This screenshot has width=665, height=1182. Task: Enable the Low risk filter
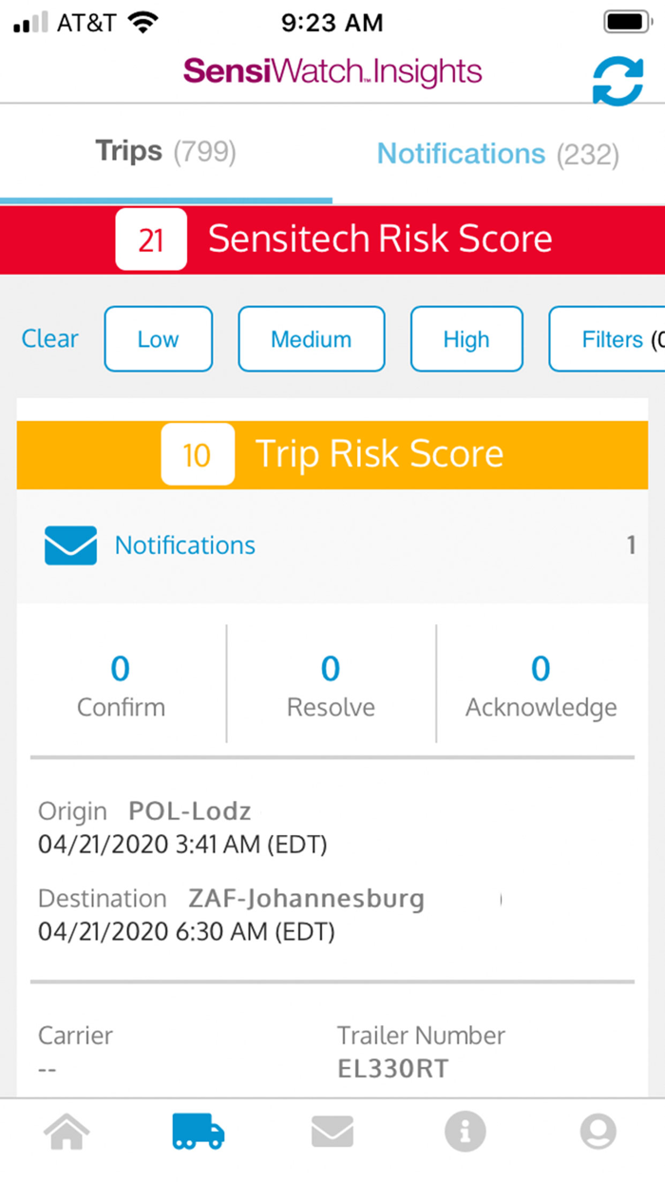point(158,338)
